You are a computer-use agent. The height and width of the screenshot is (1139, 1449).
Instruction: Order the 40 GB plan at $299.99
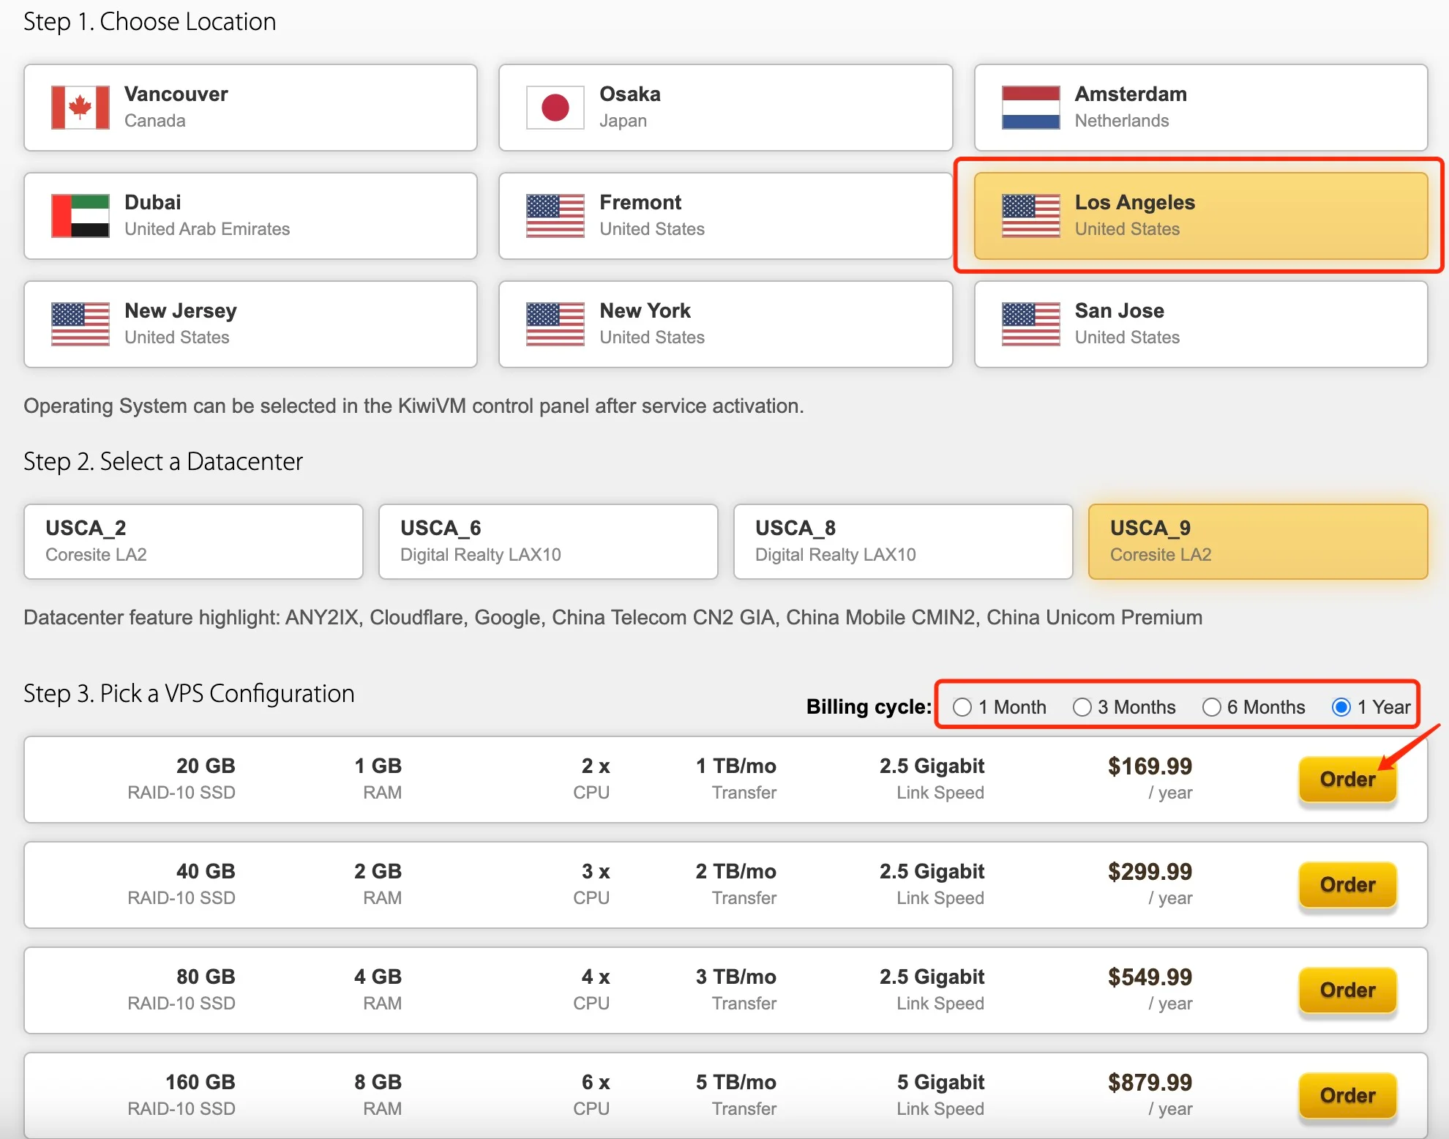(1347, 885)
